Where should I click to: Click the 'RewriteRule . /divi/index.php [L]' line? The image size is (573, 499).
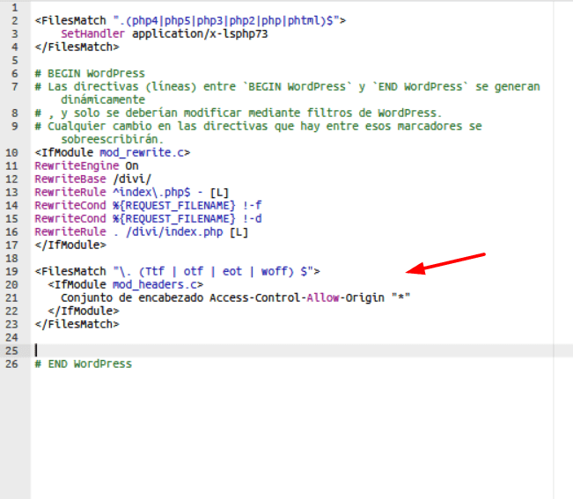[142, 231]
